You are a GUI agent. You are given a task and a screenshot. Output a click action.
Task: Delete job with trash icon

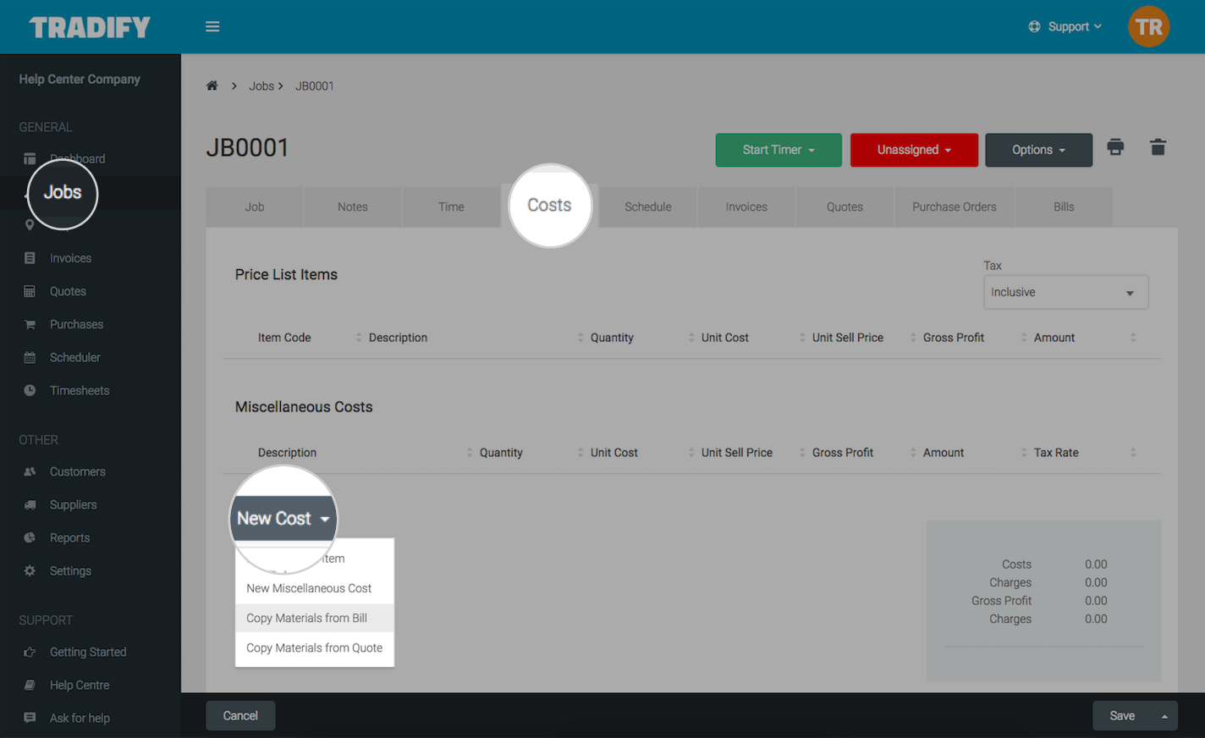pos(1158,147)
